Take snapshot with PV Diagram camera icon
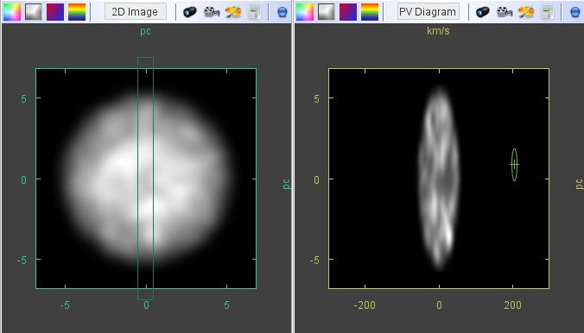The image size is (584, 333). (483, 12)
